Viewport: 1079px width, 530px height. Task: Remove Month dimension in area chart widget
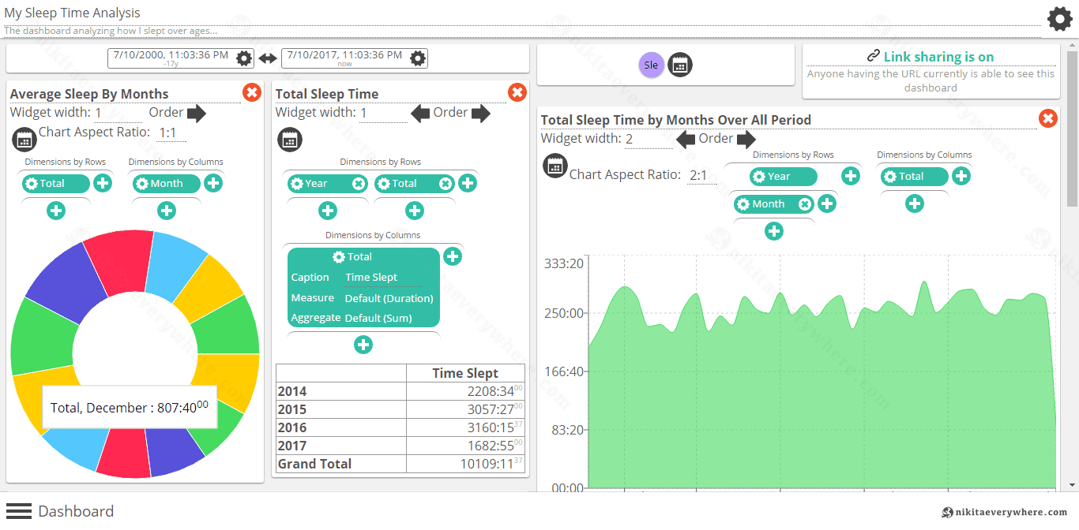[x=804, y=204]
